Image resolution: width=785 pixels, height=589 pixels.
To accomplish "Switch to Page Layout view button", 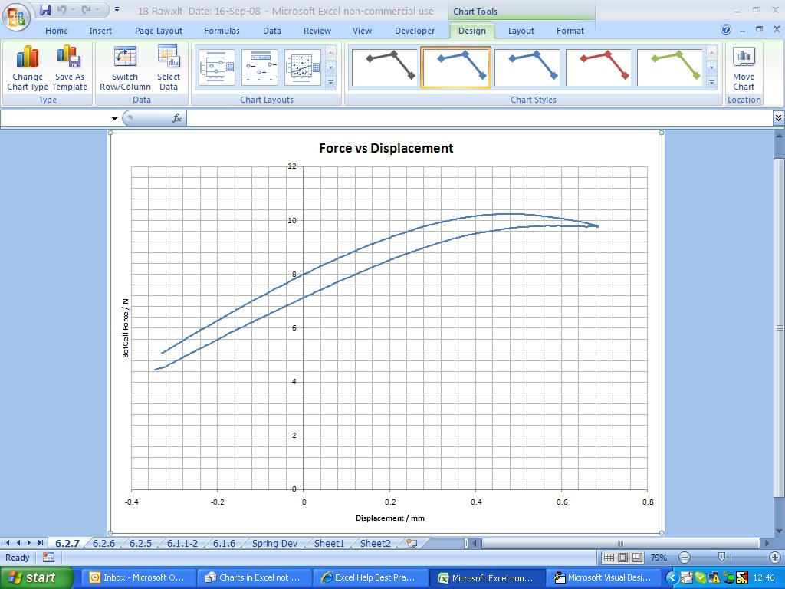I will pyautogui.click(x=622, y=558).
